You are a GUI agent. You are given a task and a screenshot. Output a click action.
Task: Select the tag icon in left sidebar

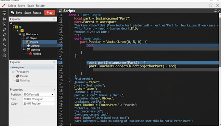(x=4, y=50)
